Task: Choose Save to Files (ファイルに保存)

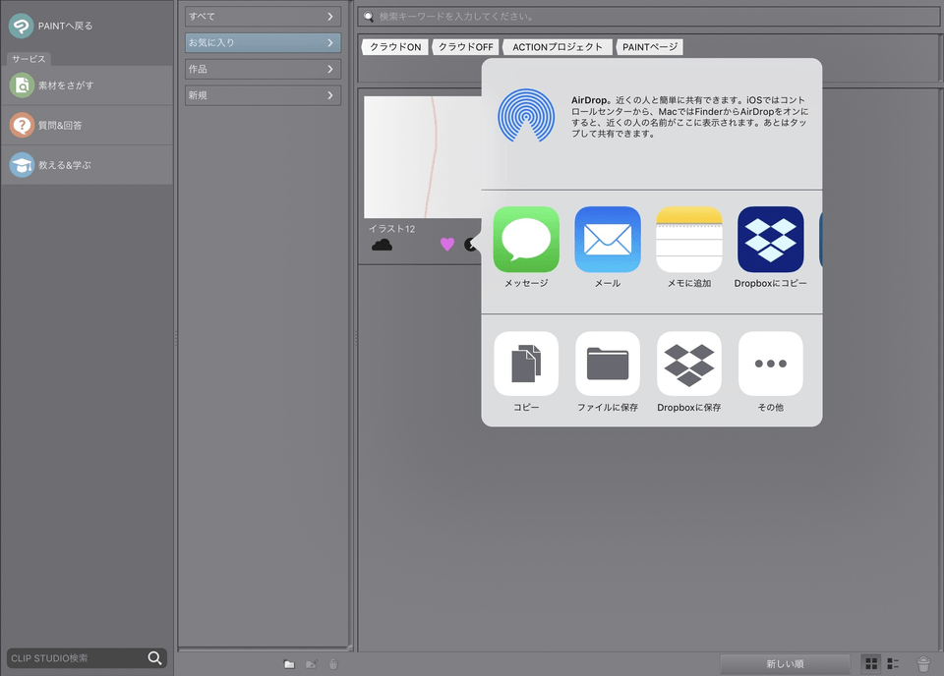Action: [608, 364]
